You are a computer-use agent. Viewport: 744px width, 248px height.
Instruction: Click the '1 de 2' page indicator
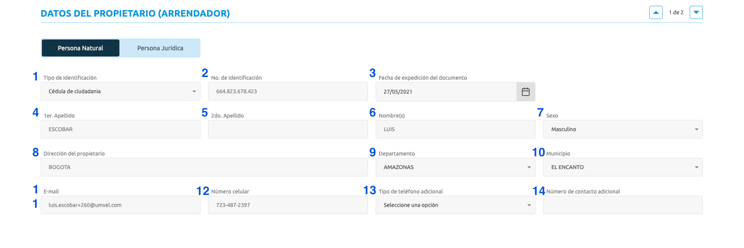[676, 12]
